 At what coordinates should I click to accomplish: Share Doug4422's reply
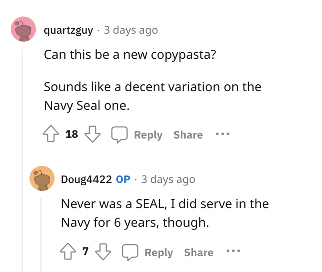pos(198,253)
